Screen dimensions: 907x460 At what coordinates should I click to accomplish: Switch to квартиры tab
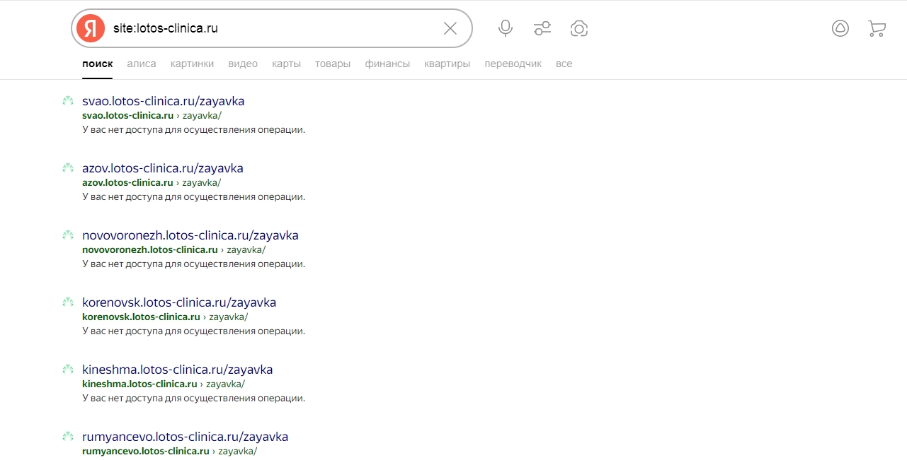click(447, 64)
